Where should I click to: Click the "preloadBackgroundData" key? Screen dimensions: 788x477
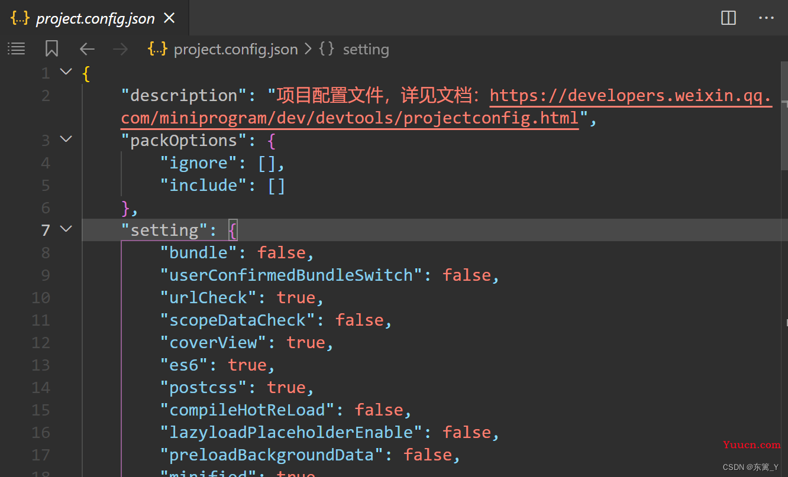pos(272,455)
